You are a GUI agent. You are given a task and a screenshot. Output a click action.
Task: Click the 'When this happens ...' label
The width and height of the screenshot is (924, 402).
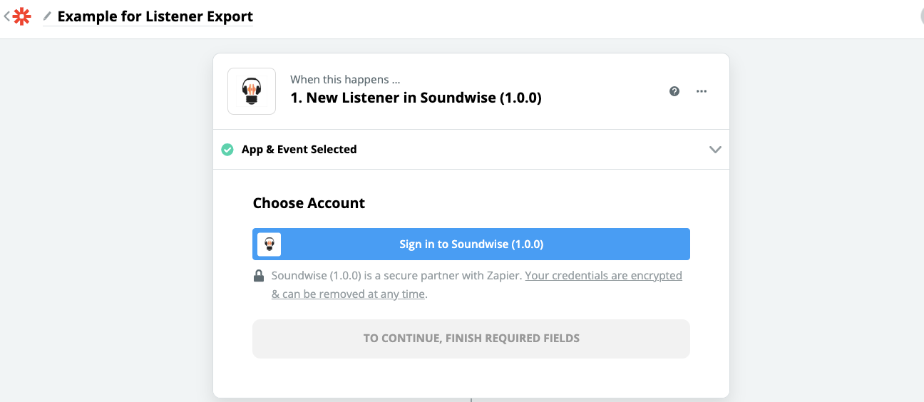345,80
